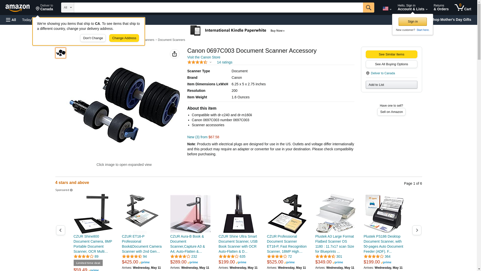Open the US flag language selector

click(387, 9)
